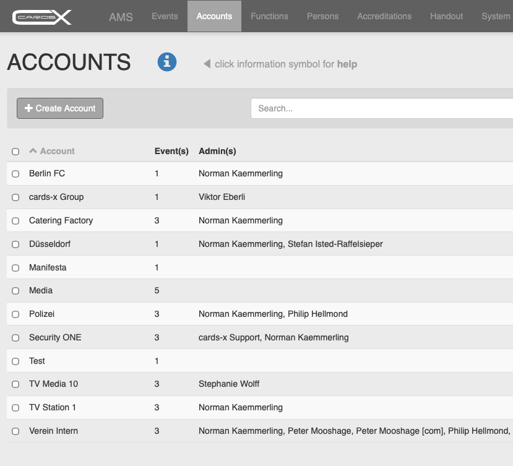
Task: Click TV Station 1 admin Norman Kaemmerling
Action: pyautogui.click(x=241, y=407)
